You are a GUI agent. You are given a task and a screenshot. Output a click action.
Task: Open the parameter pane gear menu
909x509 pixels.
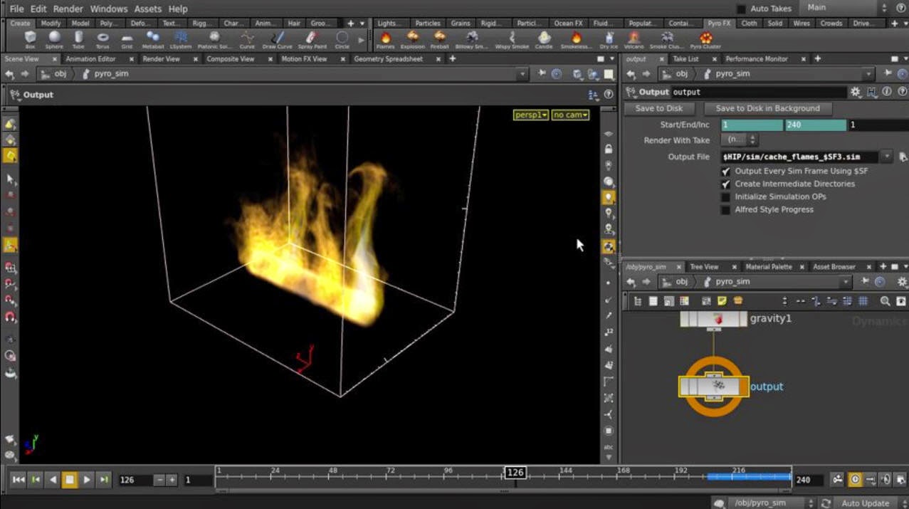(x=856, y=92)
